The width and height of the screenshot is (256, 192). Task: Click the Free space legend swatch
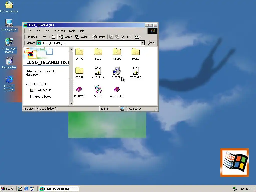coord(32,96)
